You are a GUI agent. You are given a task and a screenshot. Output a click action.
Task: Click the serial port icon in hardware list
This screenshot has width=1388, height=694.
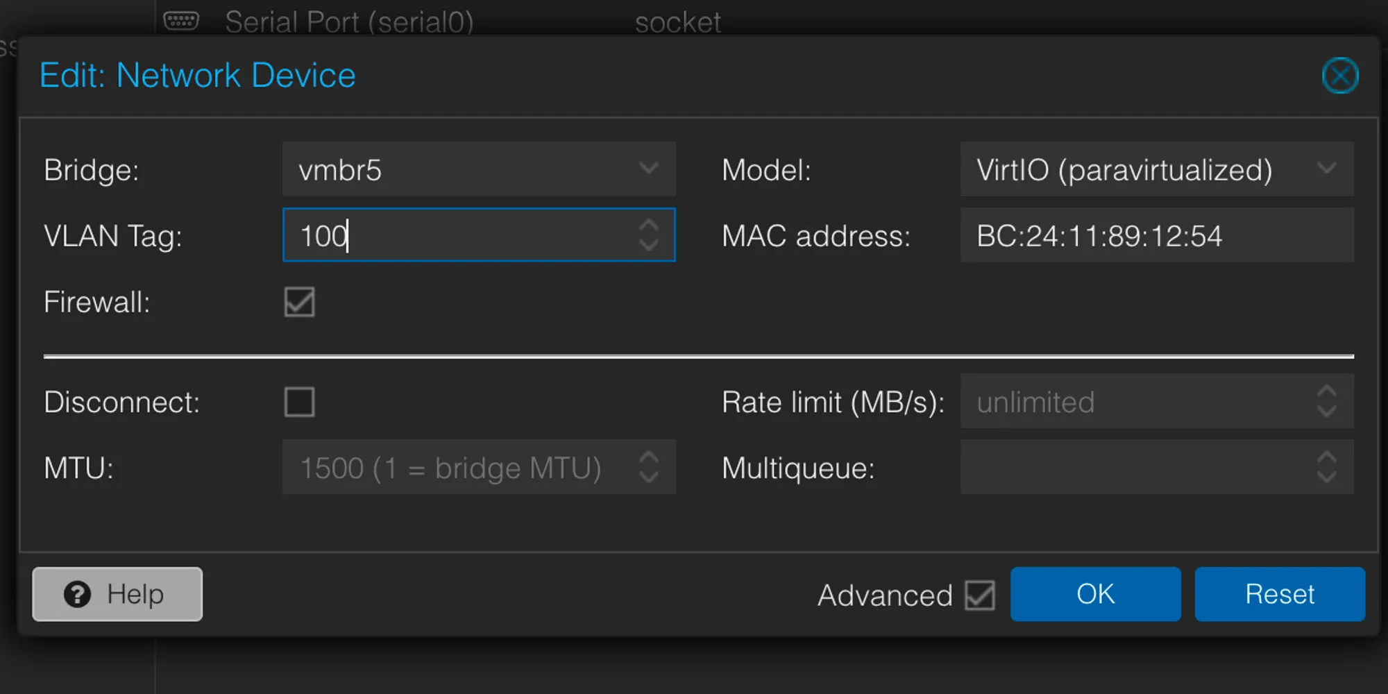tap(181, 21)
